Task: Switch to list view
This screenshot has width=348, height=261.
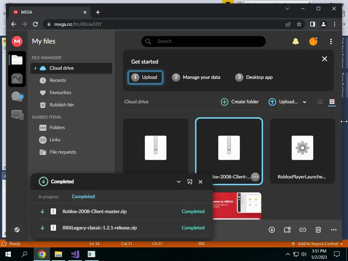Action: pos(320,102)
